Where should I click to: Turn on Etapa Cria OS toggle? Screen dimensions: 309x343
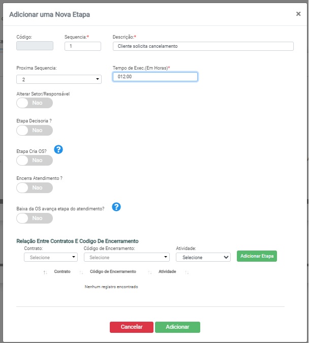click(35, 161)
